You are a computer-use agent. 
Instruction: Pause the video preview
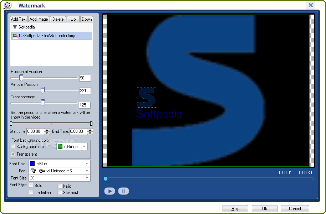[123, 191]
